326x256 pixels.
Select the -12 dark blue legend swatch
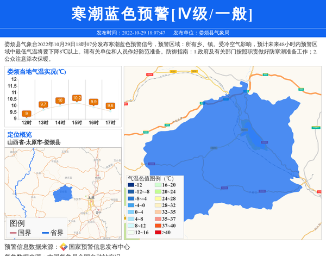(x=130, y=185)
